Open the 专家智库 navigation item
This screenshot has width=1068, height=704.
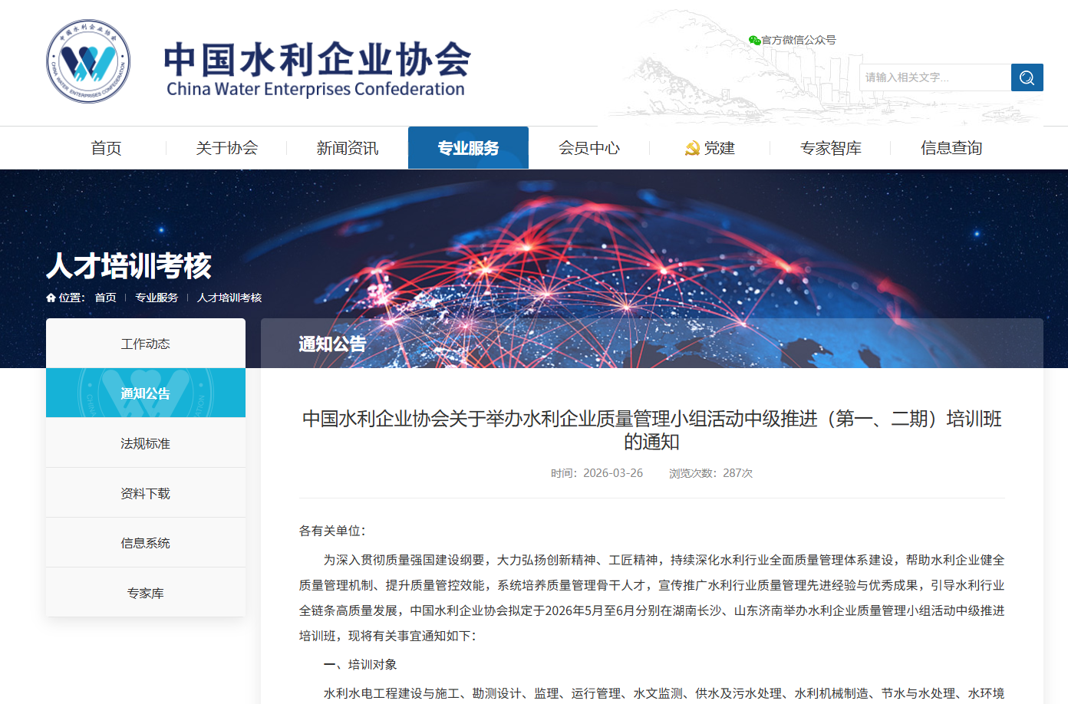[x=829, y=148]
